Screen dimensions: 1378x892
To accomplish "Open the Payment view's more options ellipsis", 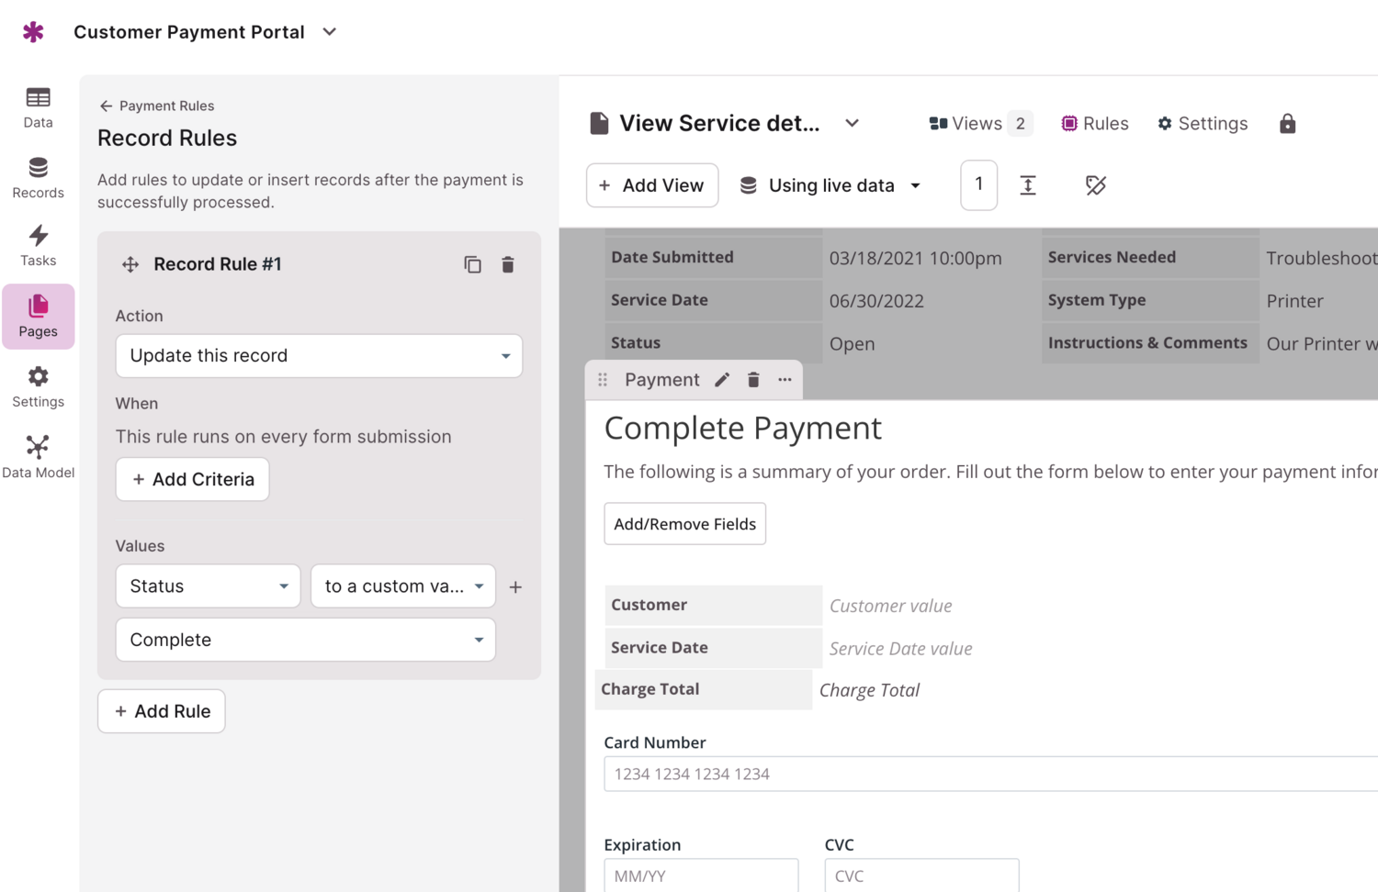I will [x=785, y=379].
